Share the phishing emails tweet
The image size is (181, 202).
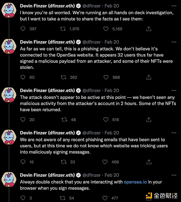[x=148, y=162]
